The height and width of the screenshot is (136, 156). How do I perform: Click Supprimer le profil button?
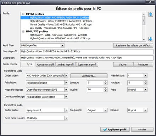point(87,64)
